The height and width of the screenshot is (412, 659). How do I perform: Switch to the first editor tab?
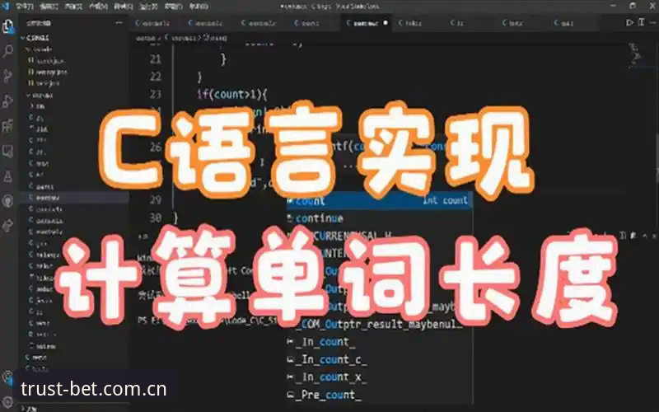tap(152, 23)
